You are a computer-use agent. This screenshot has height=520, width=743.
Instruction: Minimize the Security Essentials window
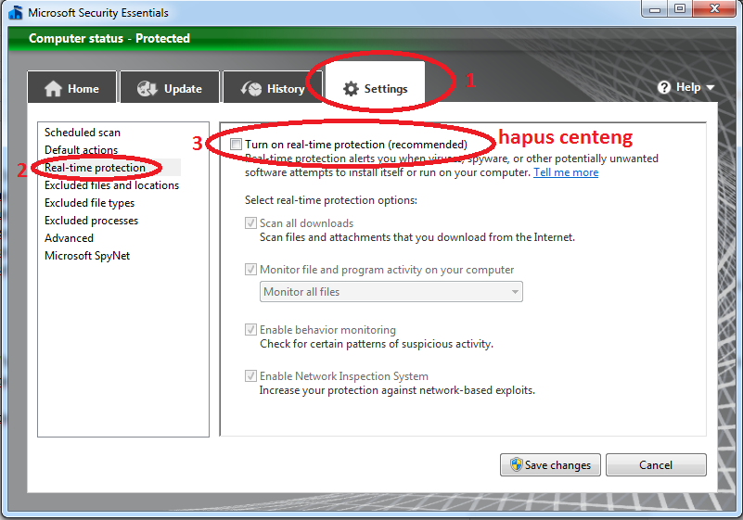point(654,8)
